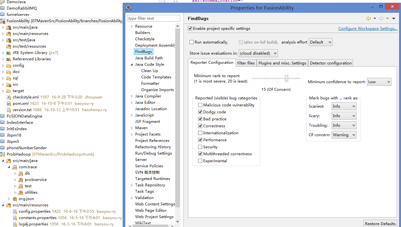
Task: Click the checkstyle.xml file icon
Action: coord(9,97)
